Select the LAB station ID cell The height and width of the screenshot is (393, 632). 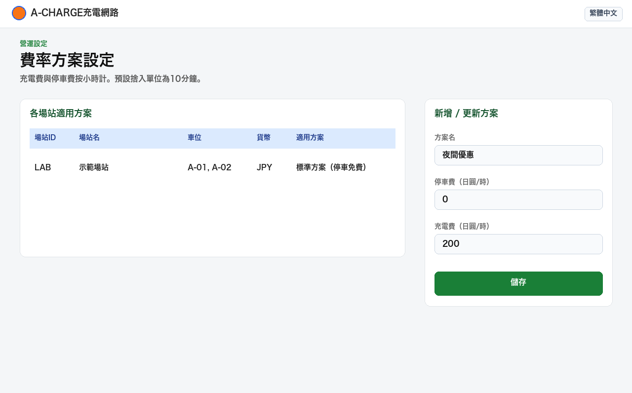coord(43,167)
